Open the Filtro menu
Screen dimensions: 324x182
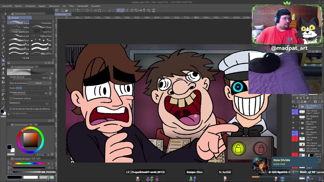(72, 6)
